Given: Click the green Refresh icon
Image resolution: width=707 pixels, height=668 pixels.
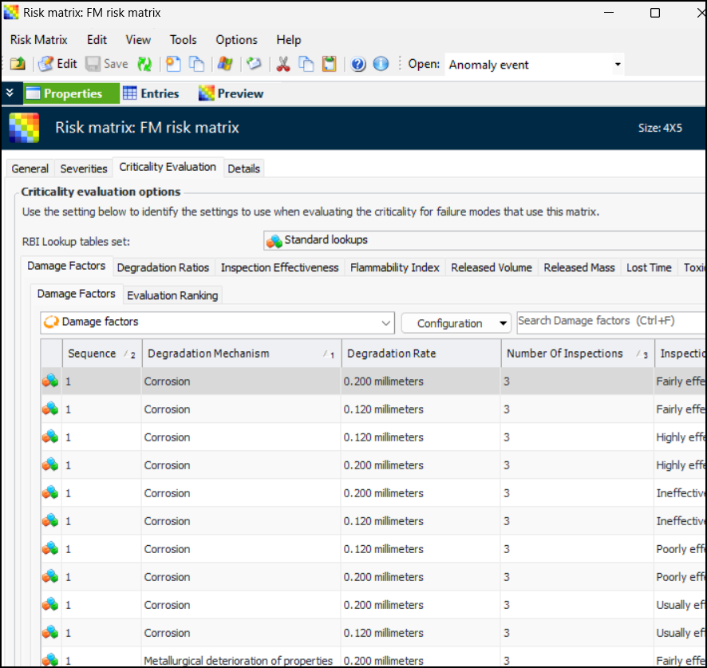Looking at the screenshot, I should pos(144,65).
